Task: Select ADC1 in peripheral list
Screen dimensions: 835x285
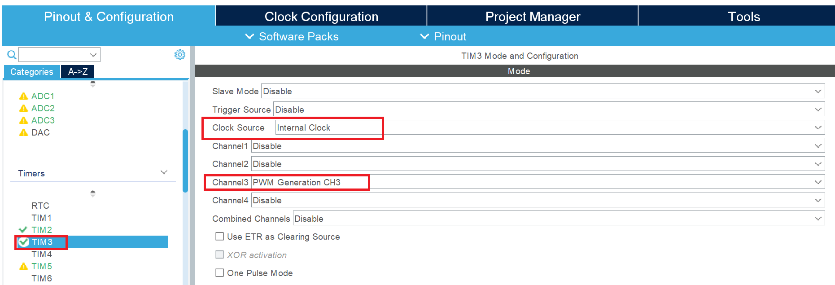Action: [x=43, y=96]
